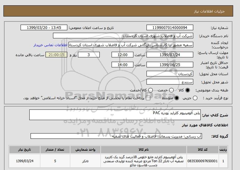
Task: Click the response deadline time 12:00 field
Action: pyautogui.click(x=122, y=55)
